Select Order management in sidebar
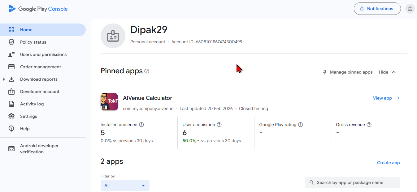 point(41,67)
